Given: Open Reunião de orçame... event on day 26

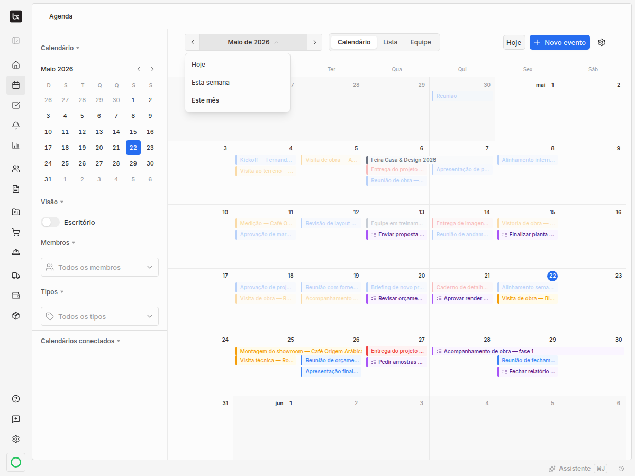Looking at the screenshot, I should [331, 361].
